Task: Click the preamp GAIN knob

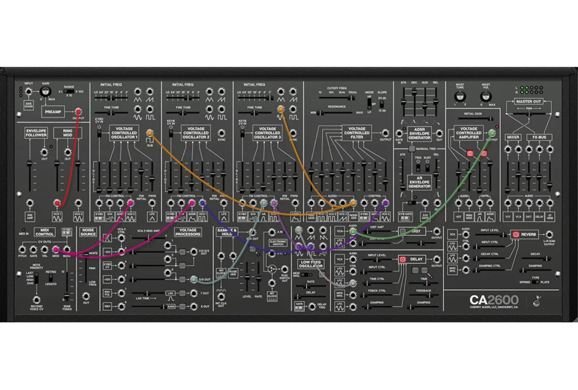Action: [x=46, y=91]
